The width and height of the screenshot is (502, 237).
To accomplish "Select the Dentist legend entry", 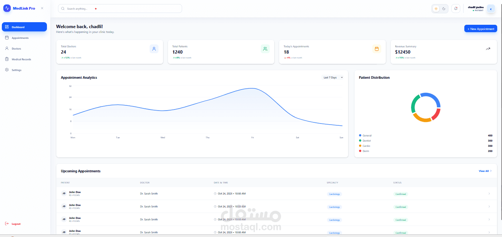I will (365, 141).
